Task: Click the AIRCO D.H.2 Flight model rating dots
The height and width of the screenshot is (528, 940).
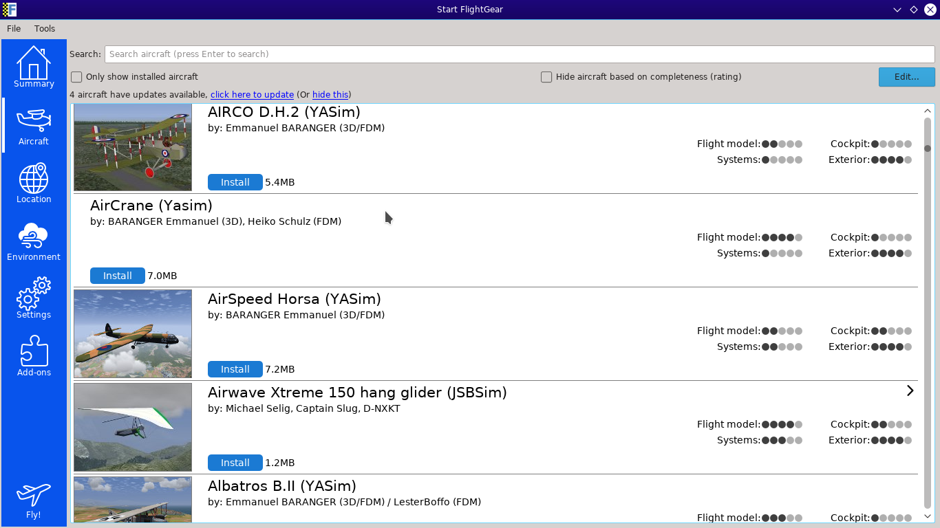Action: (782, 144)
